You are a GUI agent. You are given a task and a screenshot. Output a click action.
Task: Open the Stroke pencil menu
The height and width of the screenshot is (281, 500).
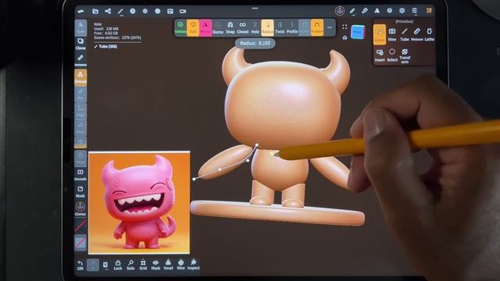point(352,11)
